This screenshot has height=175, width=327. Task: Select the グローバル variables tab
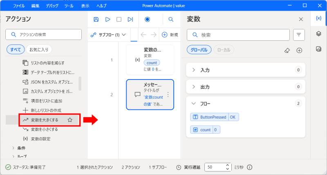pyautogui.click(x=199, y=50)
